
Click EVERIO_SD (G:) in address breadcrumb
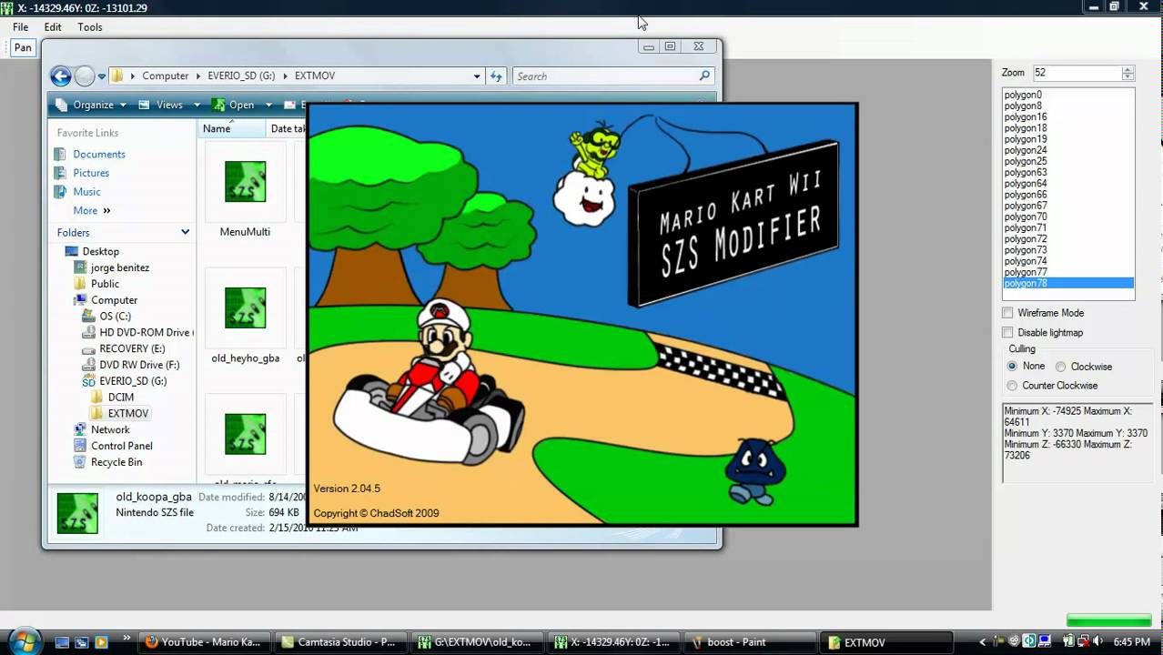(241, 76)
